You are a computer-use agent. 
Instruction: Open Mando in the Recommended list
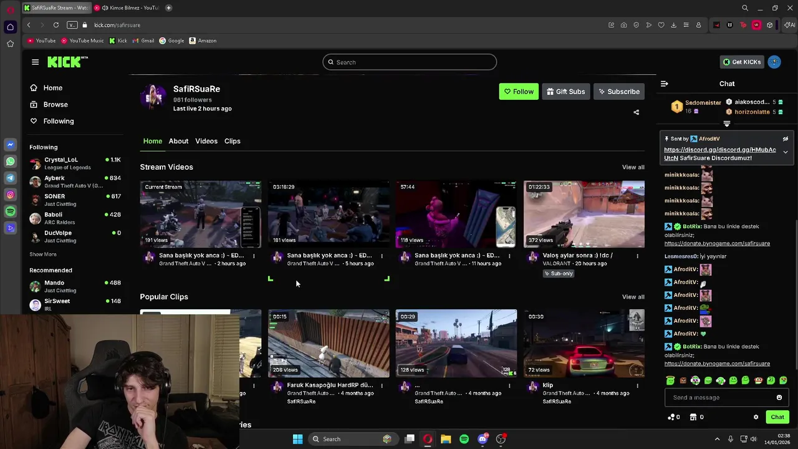coord(75,286)
